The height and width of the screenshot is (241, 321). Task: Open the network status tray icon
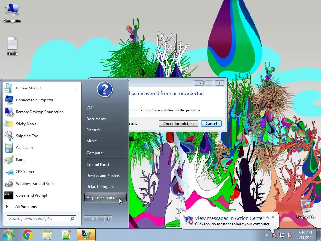pos(282,235)
